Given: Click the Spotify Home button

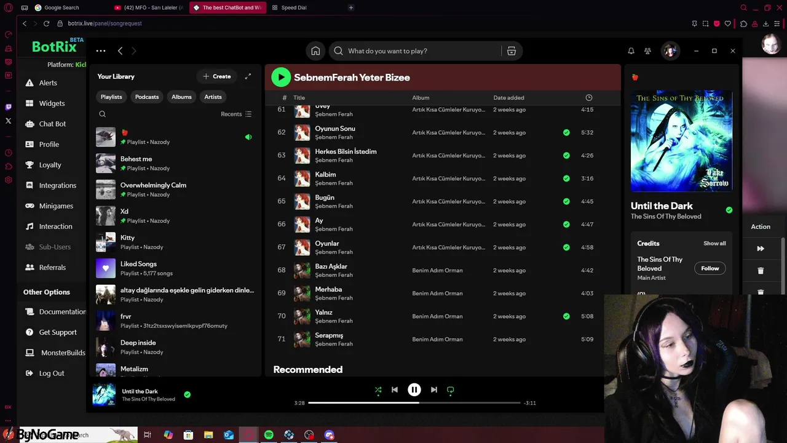Looking at the screenshot, I should click(x=315, y=51).
